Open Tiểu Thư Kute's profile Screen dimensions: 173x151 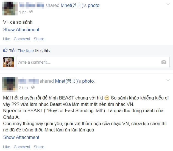point(21,51)
